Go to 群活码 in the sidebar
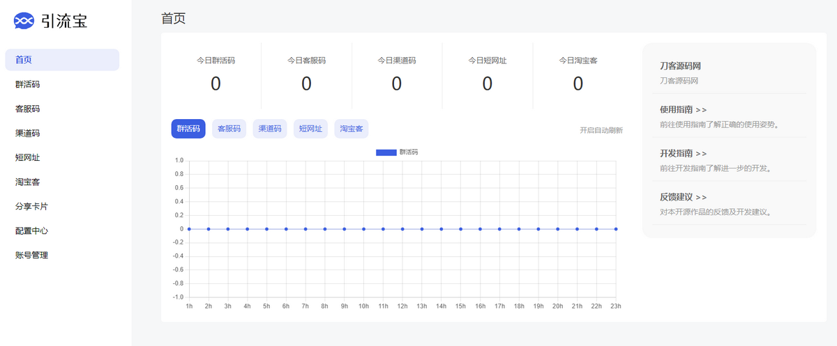 click(28, 84)
